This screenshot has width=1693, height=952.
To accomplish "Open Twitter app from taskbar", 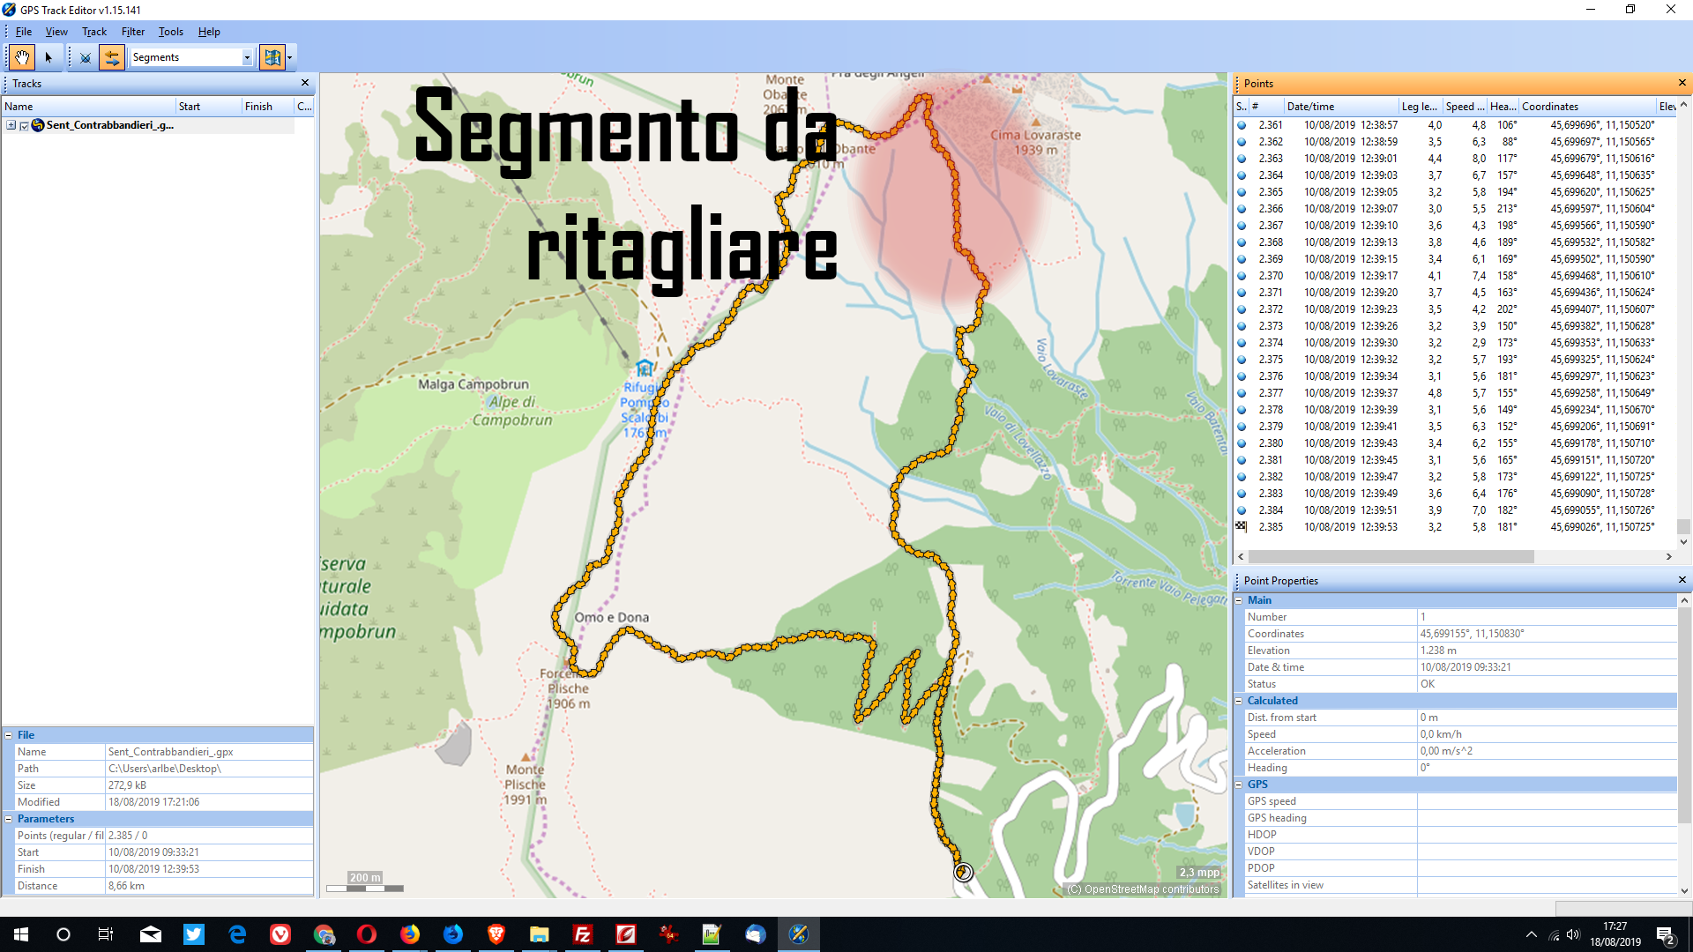I will click(194, 934).
